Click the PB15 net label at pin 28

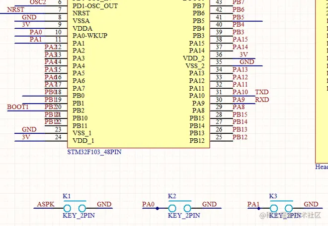pos(240,114)
